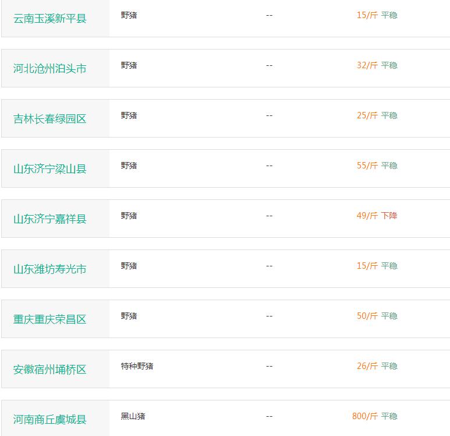Open the 山东济宁梁山县 location link
Viewport: 450px width, 436px height.
coord(49,168)
